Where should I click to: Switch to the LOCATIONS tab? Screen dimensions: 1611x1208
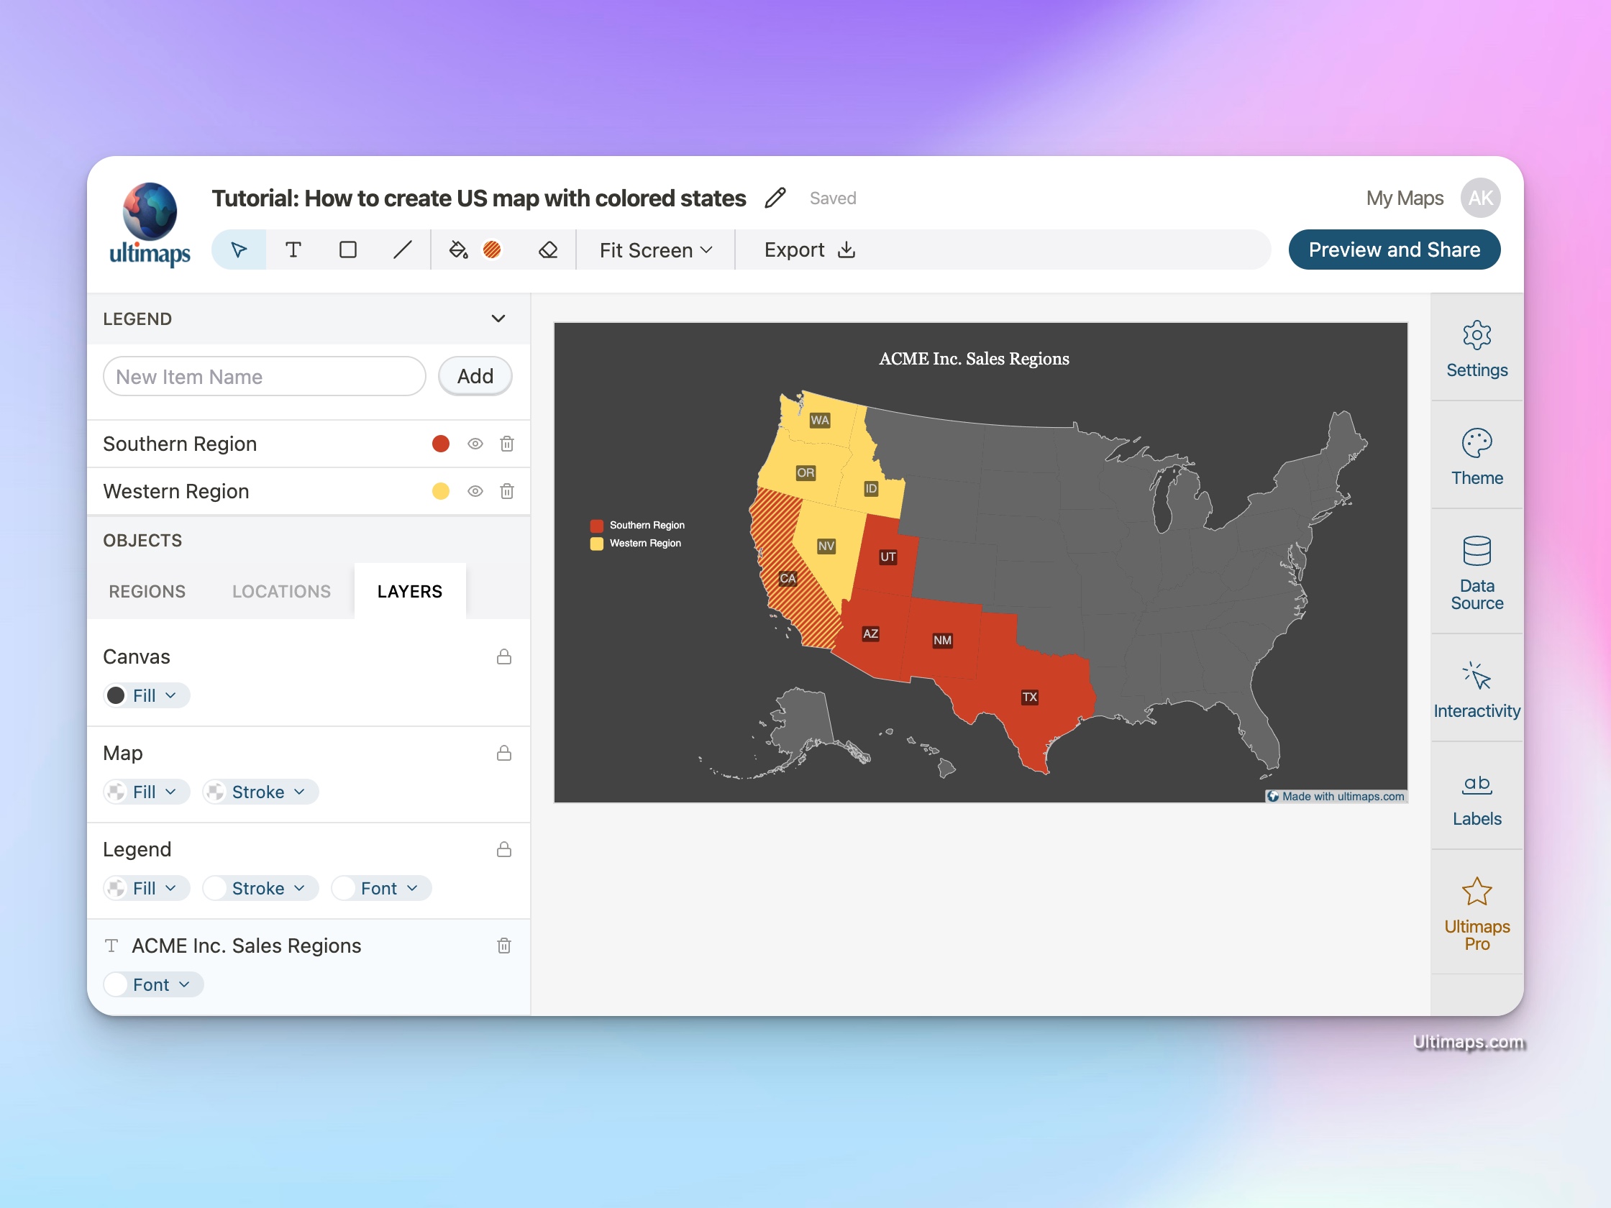tap(281, 591)
